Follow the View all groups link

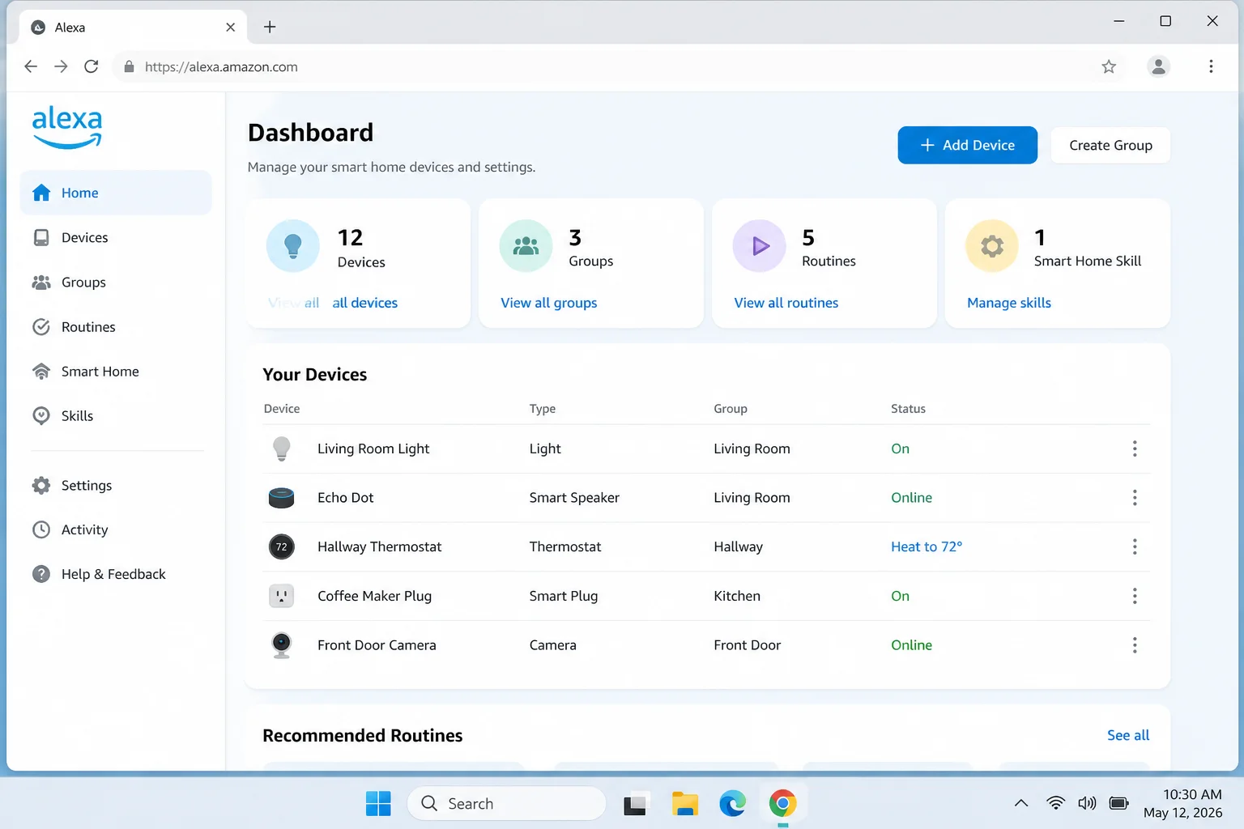tap(549, 303)
